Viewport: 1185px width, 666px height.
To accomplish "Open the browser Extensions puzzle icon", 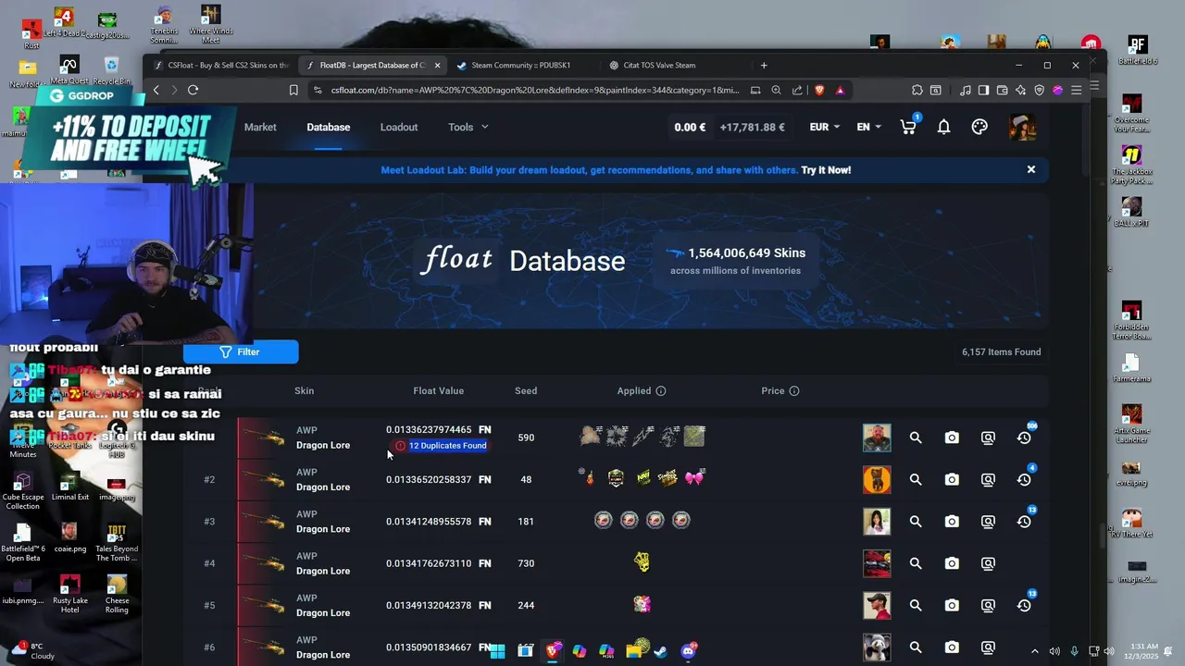I will [x=917, y=90].
